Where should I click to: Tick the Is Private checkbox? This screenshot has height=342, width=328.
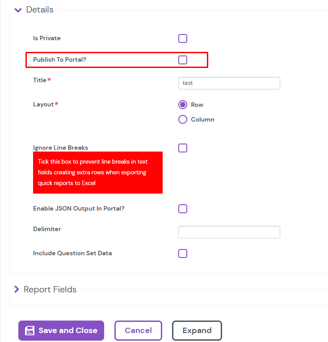pyautogui.click(x=183, y=38)
